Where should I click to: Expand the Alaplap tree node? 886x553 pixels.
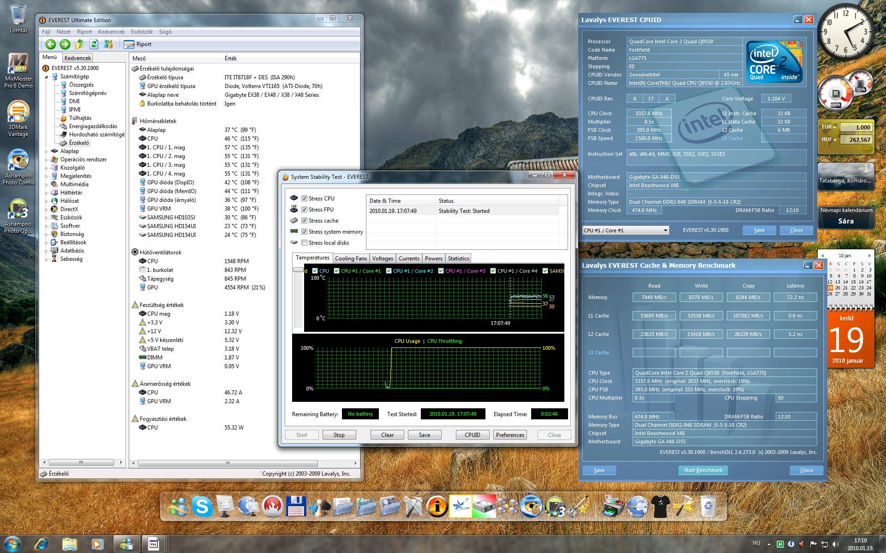(x=46, y=152)
